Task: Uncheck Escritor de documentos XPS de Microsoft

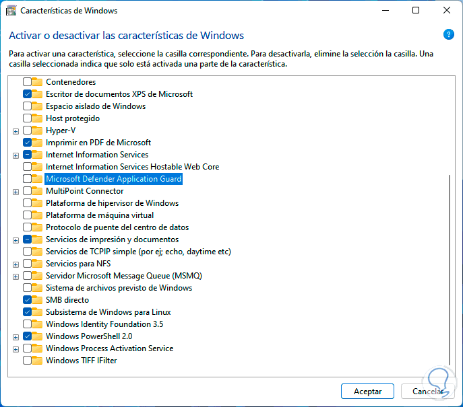Action: 27,94
